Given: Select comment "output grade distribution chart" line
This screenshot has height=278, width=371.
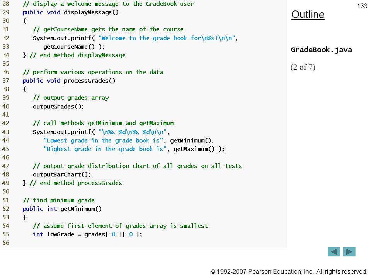Looking at the screenshot, I should [137, 166].
